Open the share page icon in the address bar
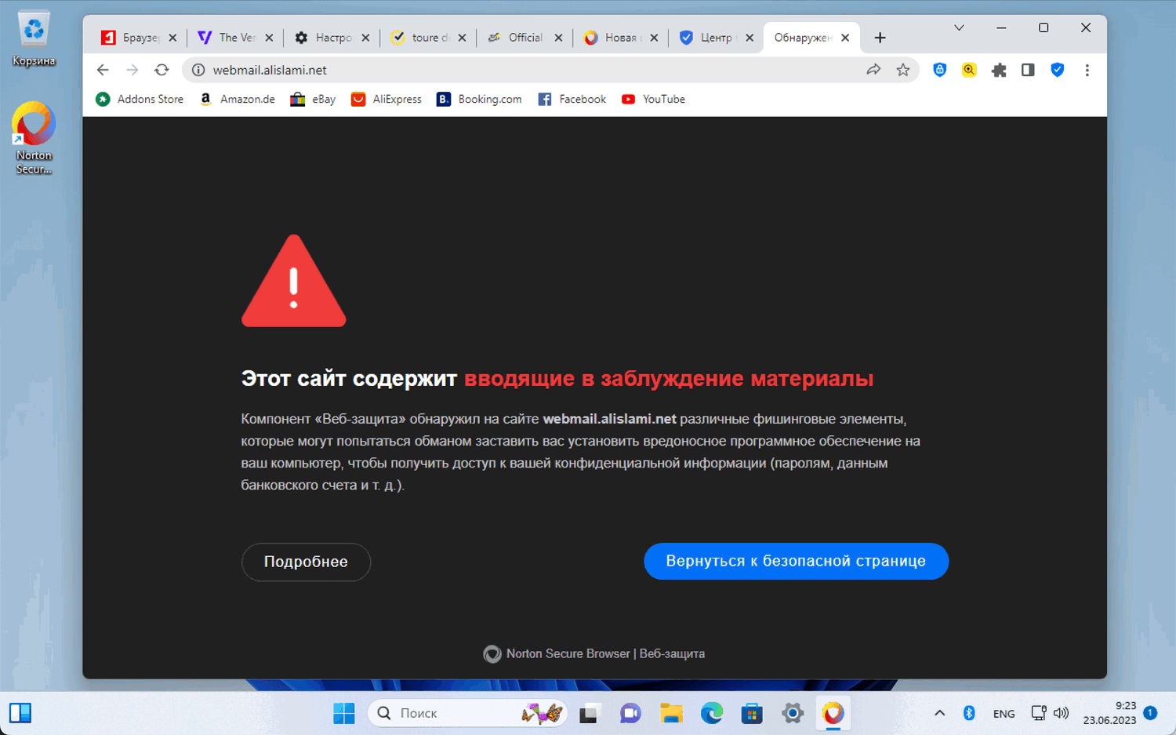This screenshot has height=735, width=1176. coord(873,70)
